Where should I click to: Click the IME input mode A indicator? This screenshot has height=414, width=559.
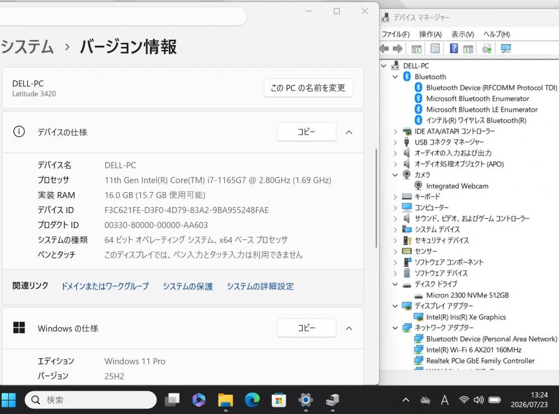[444, 400]
